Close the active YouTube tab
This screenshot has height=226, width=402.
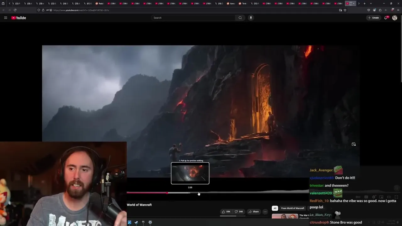[x=354, y=3]
